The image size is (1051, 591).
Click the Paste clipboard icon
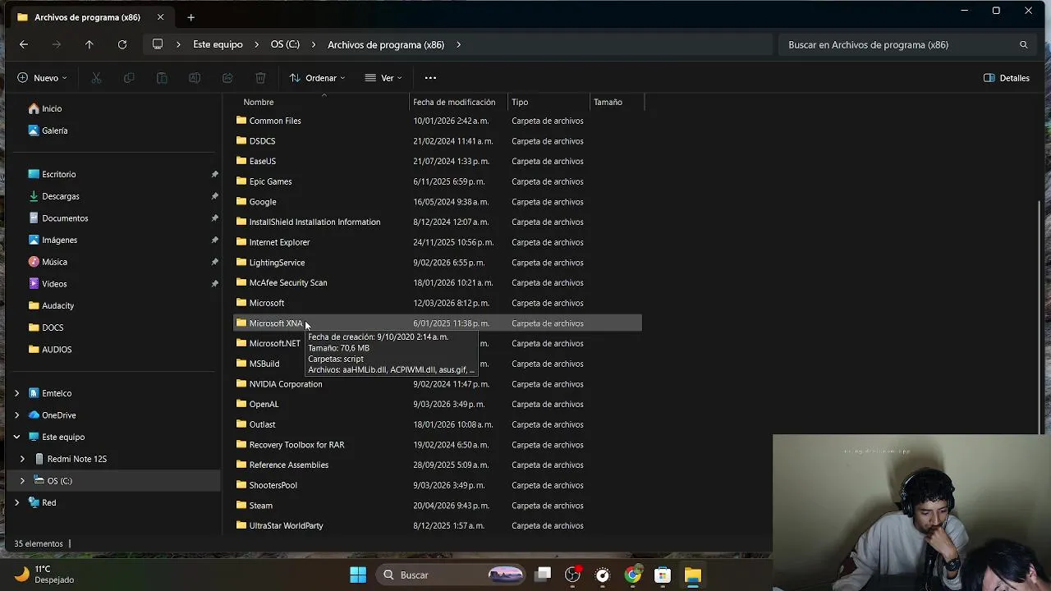click(x=162, y=78)
